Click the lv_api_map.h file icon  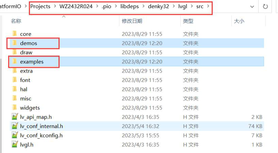pos(15,117)
